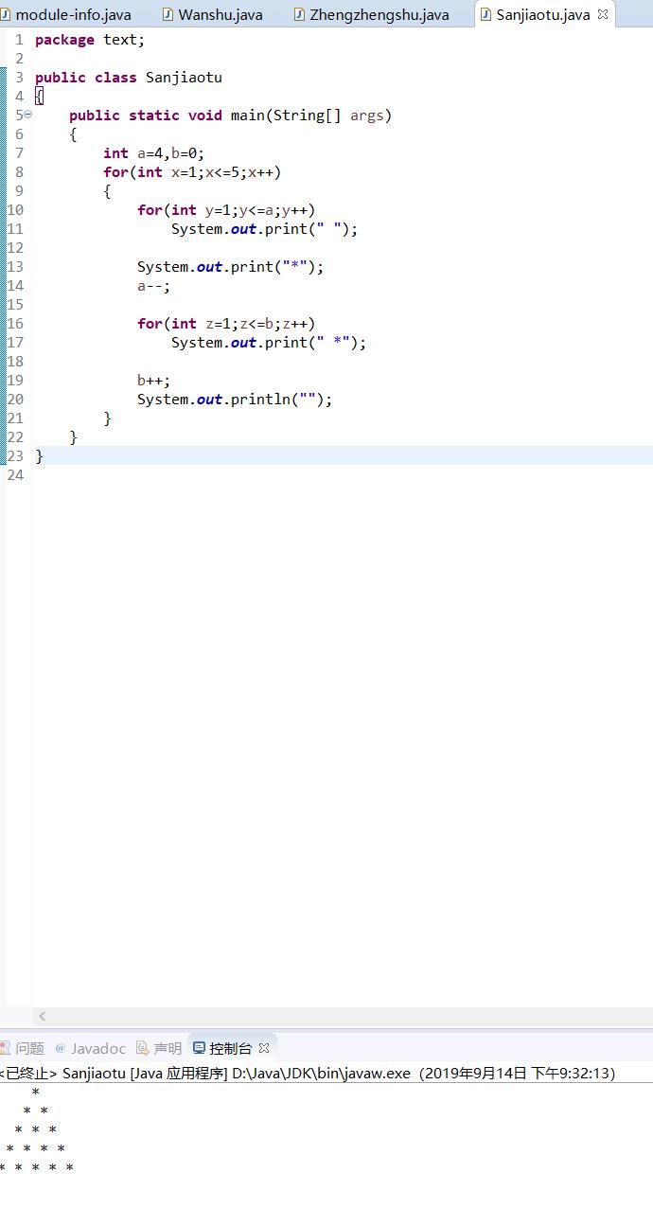Close the 控制台 console view
This screenshot has width=653, height=1209.
(x=264, y=1048)
